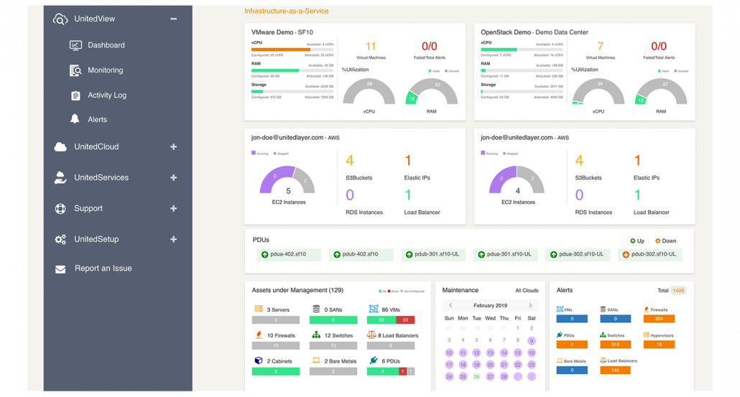The image size is (740, 397).
Task: Click the 6 PDUs status bar
Action: click(x=391, y=372)
